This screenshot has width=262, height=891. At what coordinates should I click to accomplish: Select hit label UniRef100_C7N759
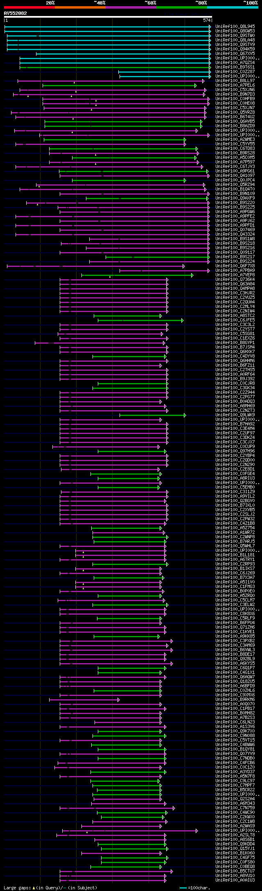point(235,808)
